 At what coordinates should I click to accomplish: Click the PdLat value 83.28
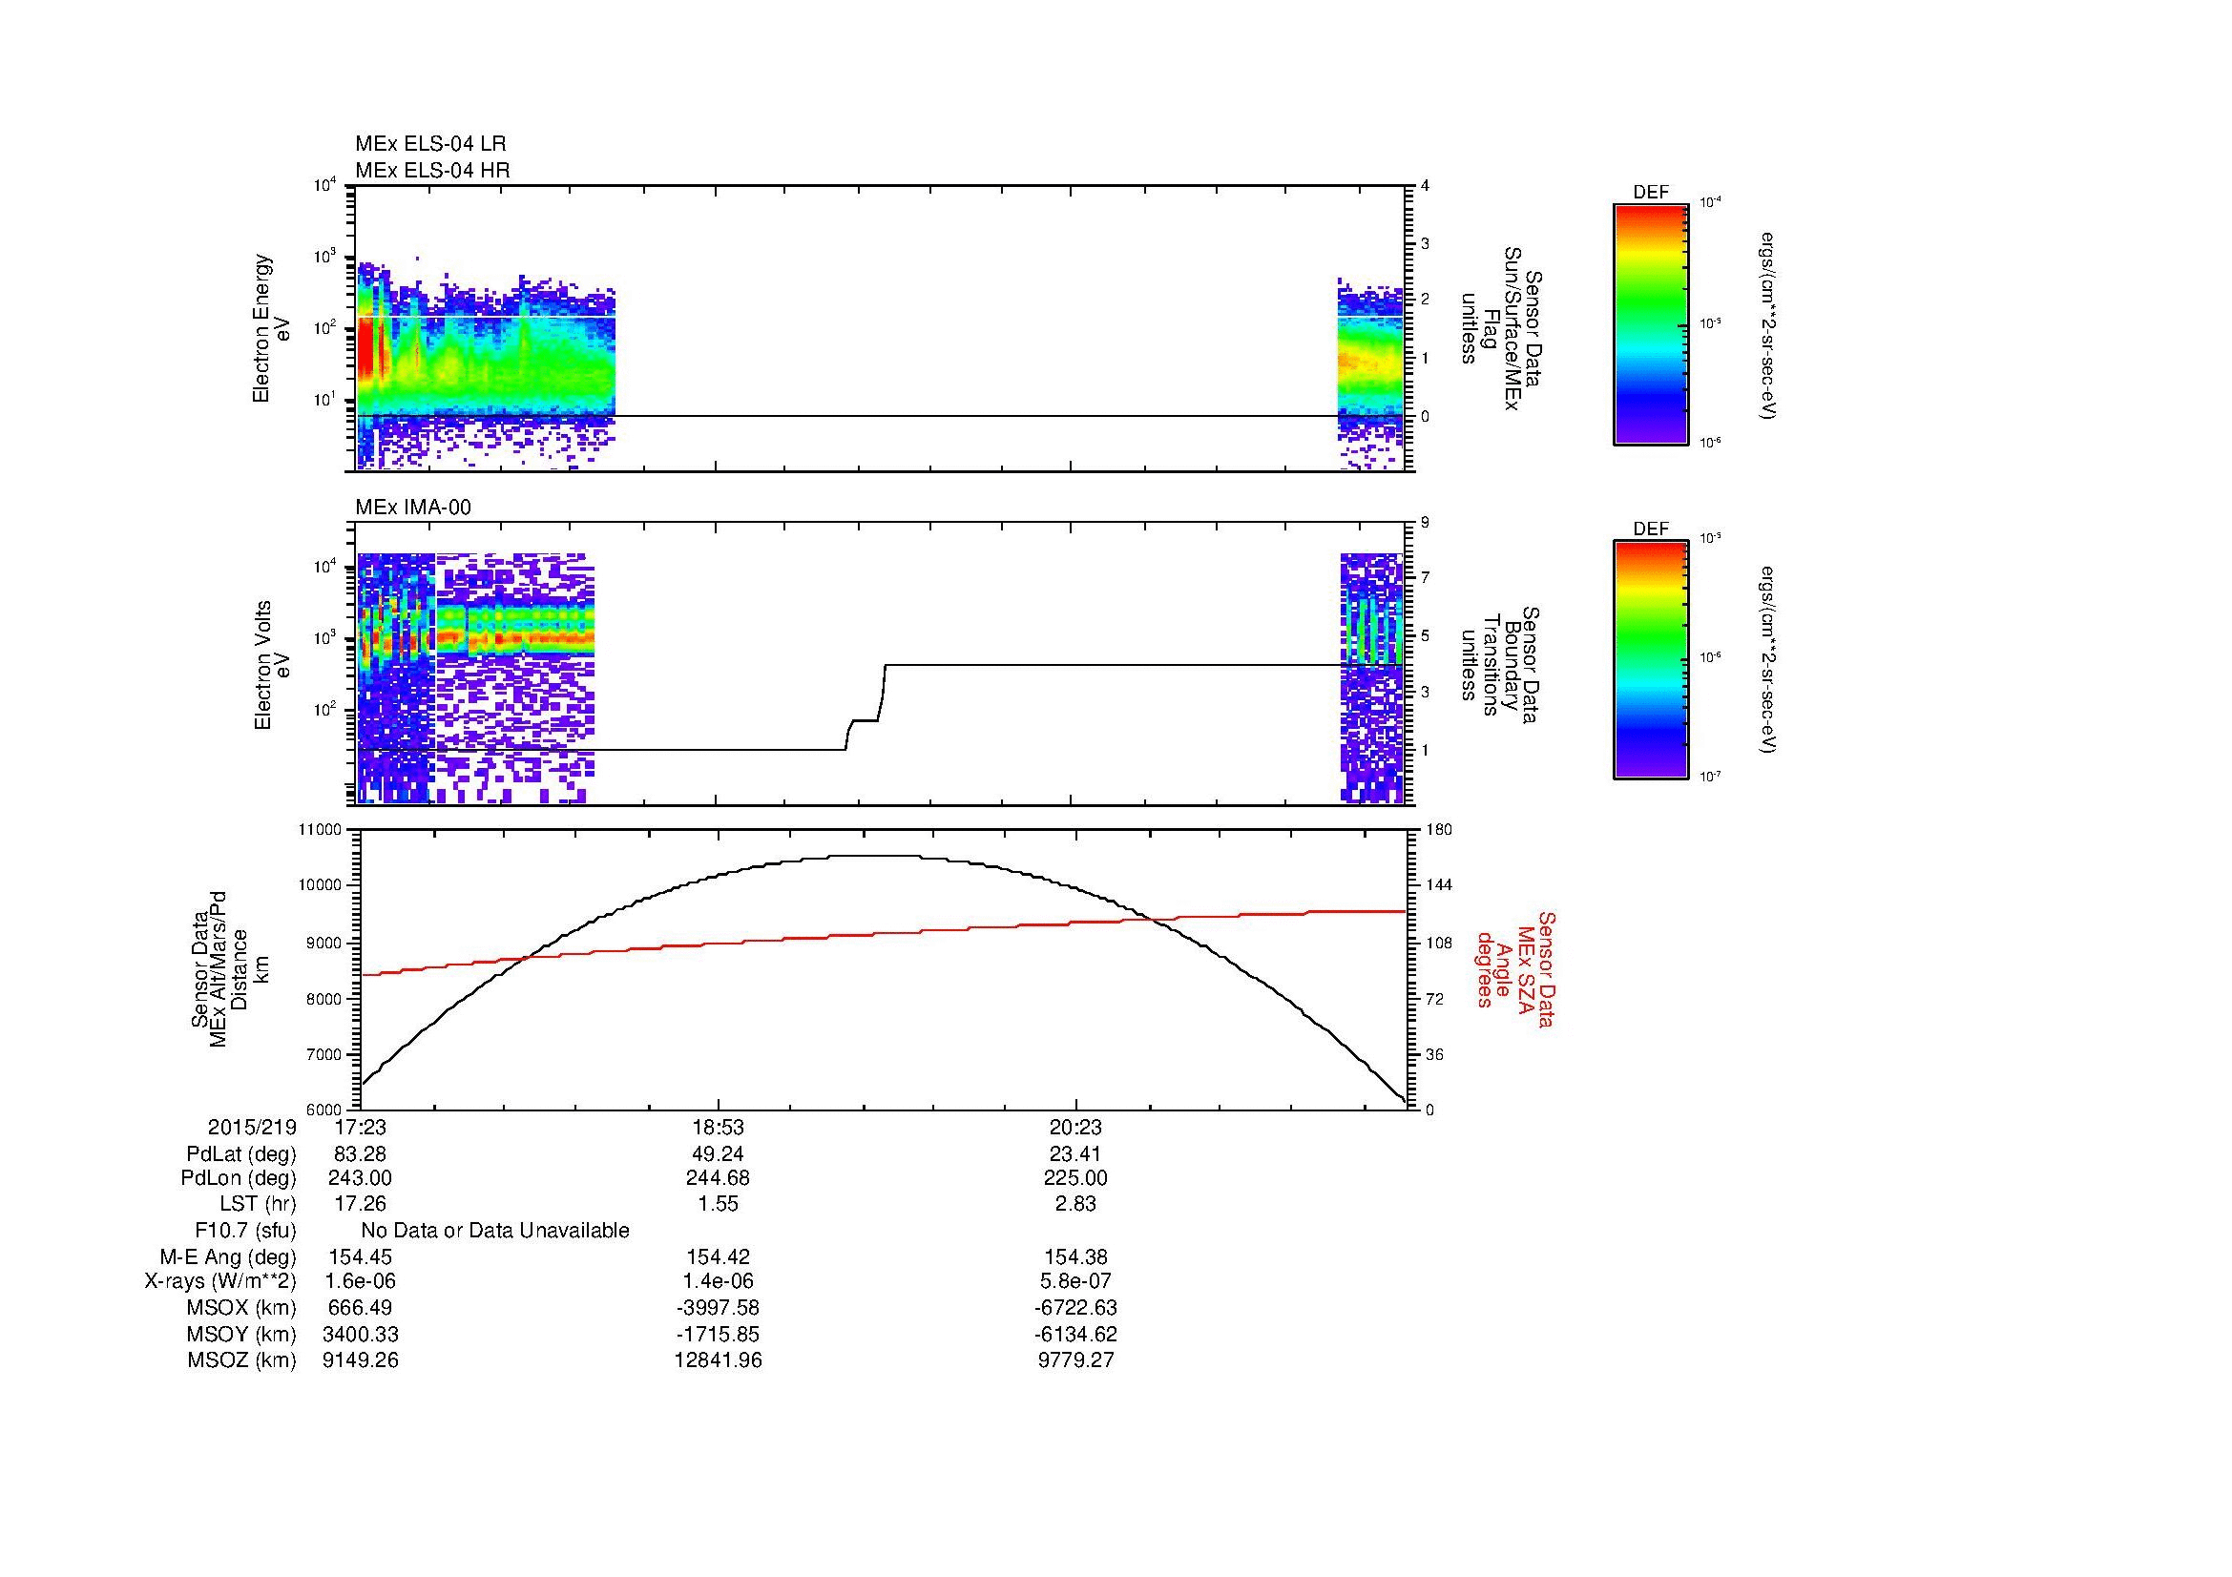[360, 1154]
